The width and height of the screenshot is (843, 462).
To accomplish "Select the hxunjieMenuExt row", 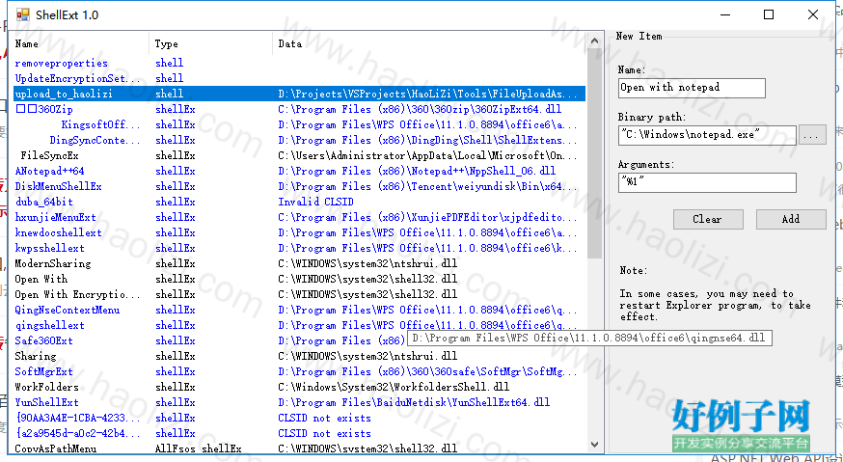I will click(x=297, y=217).
